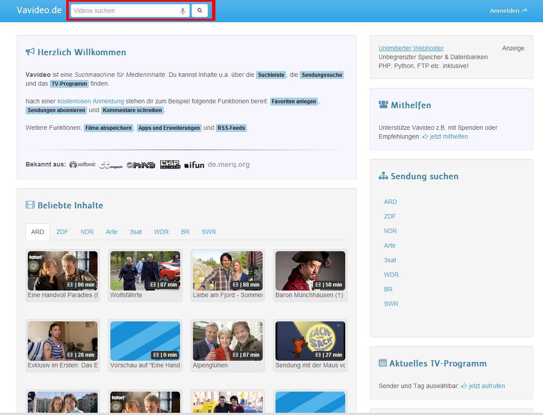Open the Baron Münchhausen video thumbnail
Image resolution: width=543 pixels, height=415 pixels.
tap(310, 271)
